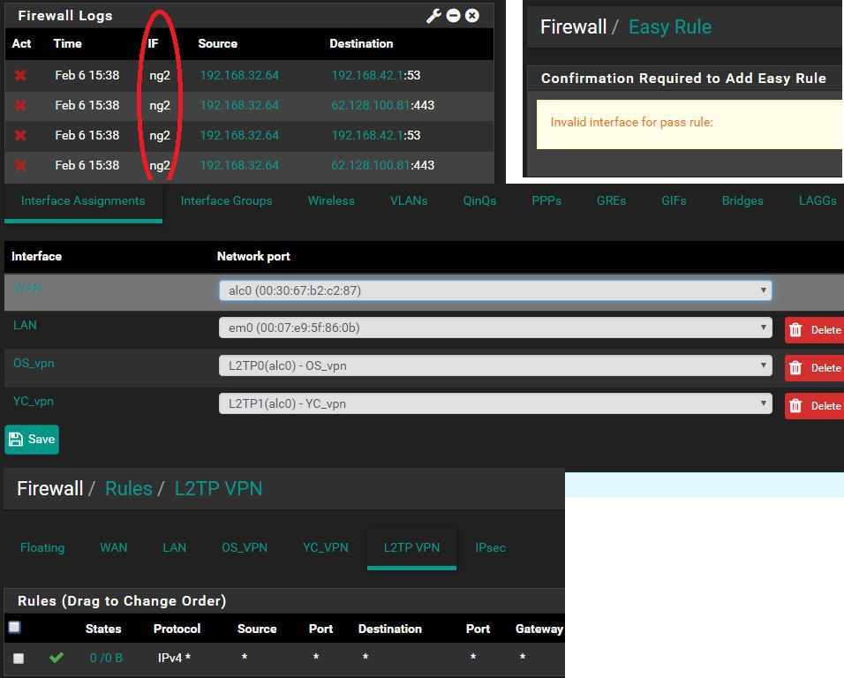Image resolution: width=844 pixels, height=678 pixels.
Task: Click the Network port column header
Action: tap(253, 257)
